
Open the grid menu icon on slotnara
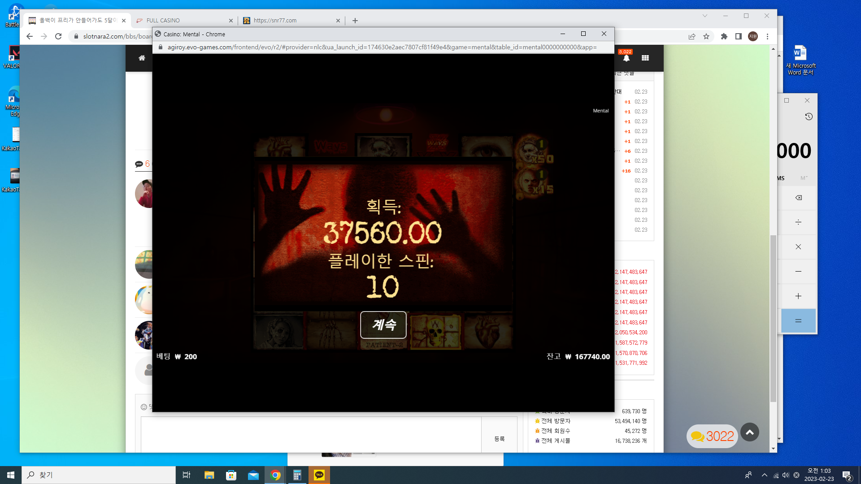(x=645, y=58)
